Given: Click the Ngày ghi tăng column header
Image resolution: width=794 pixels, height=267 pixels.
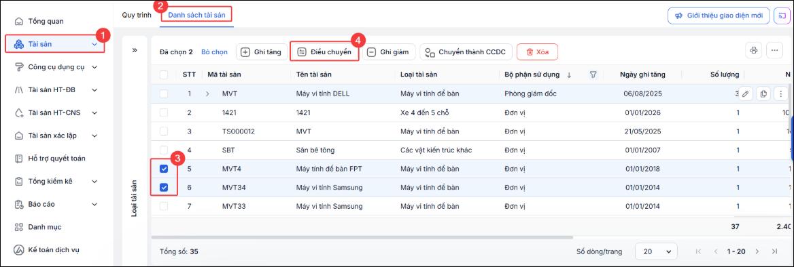Looking at the screenshot, I should (642, 75).
